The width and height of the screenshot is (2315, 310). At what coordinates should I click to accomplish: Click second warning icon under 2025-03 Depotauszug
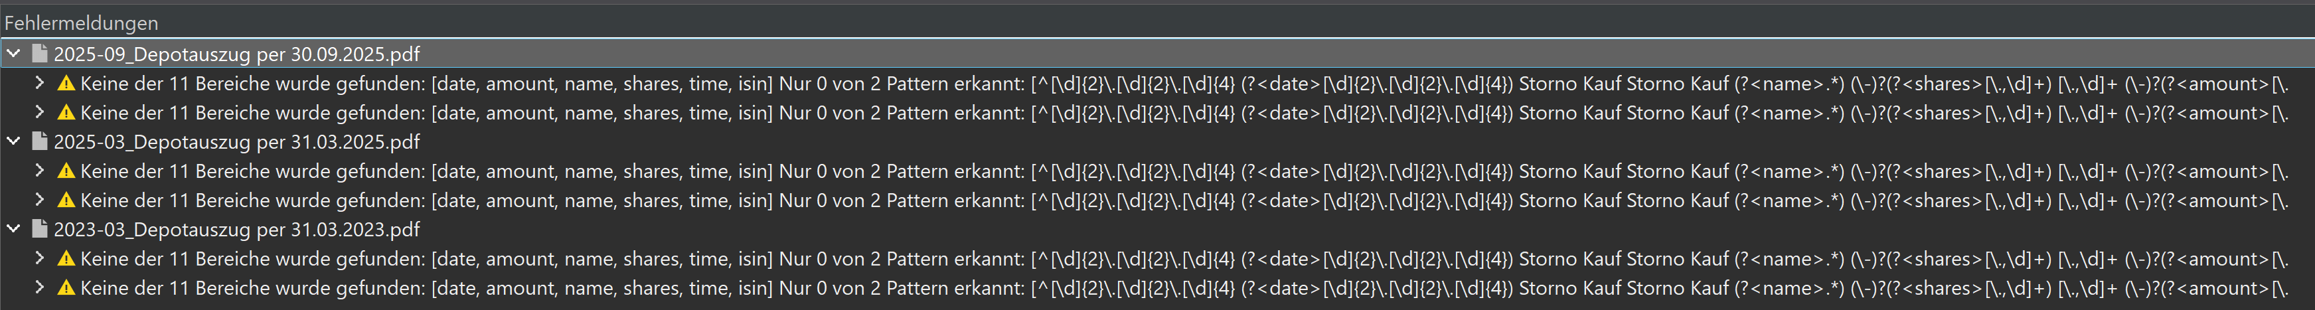pyautogui.click(x=66, y=200)
